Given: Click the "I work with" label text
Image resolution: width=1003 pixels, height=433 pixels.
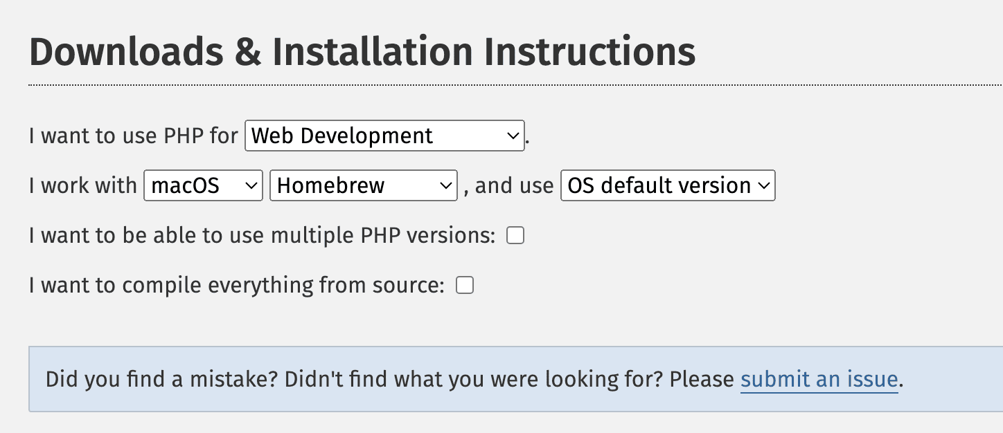Looking at the screenshot, I should click(x=83, y=185).
